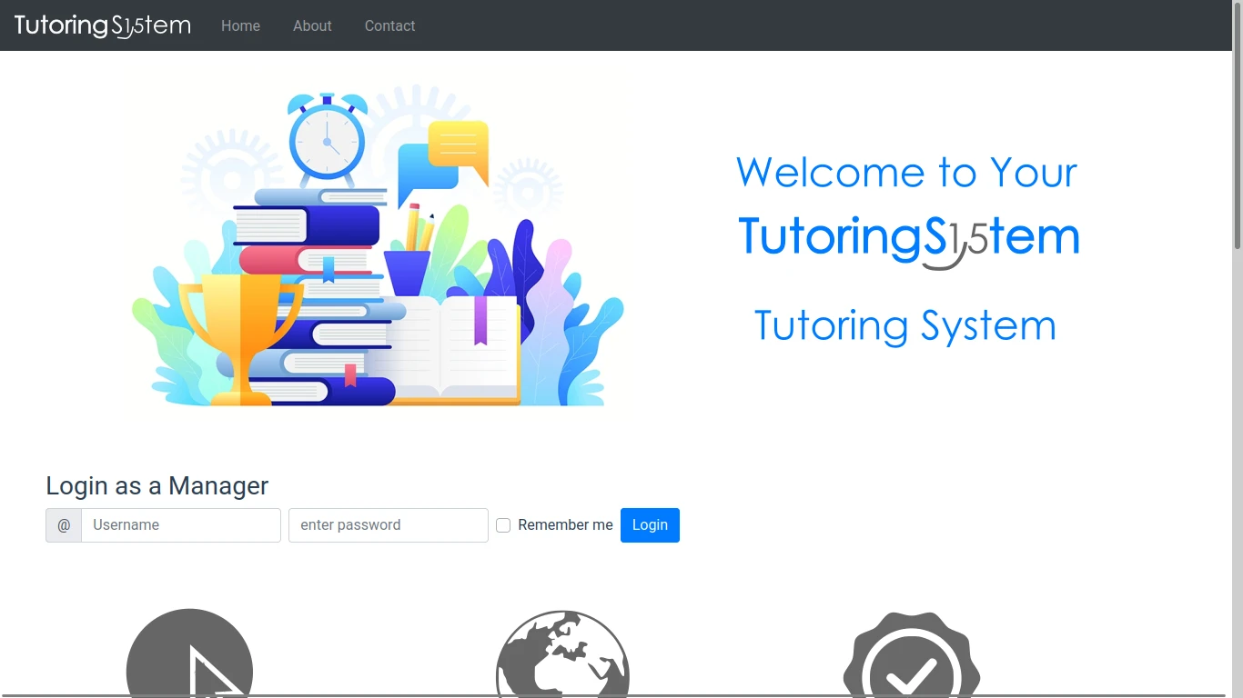Screen dimensions: 1243x698
Task: Click the globe icon
Action: (x=562, y=654)
